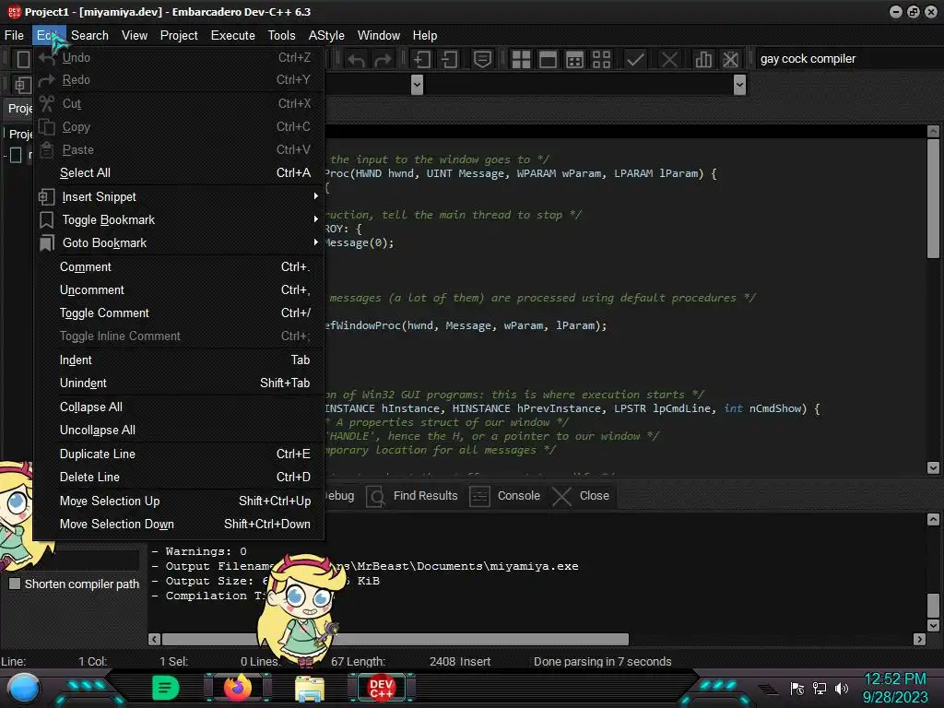Click the compile log horizontal scroll left arrow

coord(155,639)
